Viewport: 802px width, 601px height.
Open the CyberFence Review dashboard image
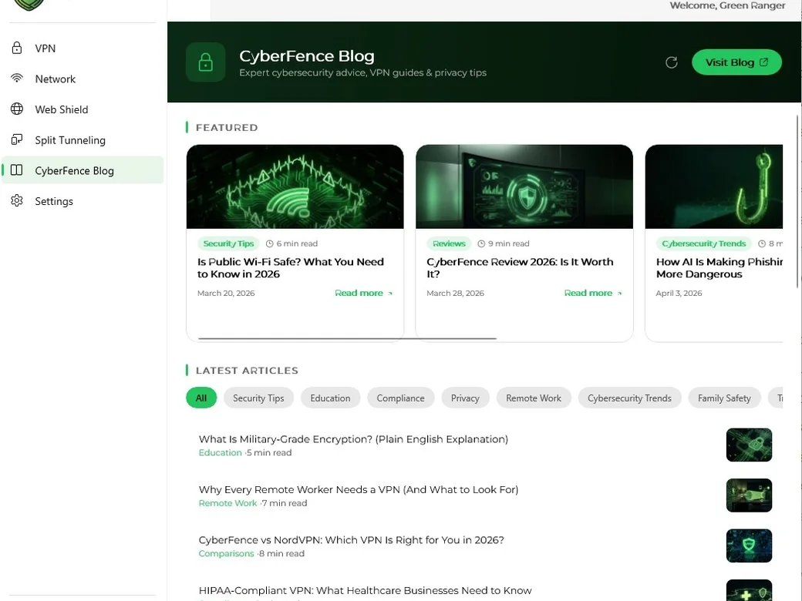click(x=524, y=186)
